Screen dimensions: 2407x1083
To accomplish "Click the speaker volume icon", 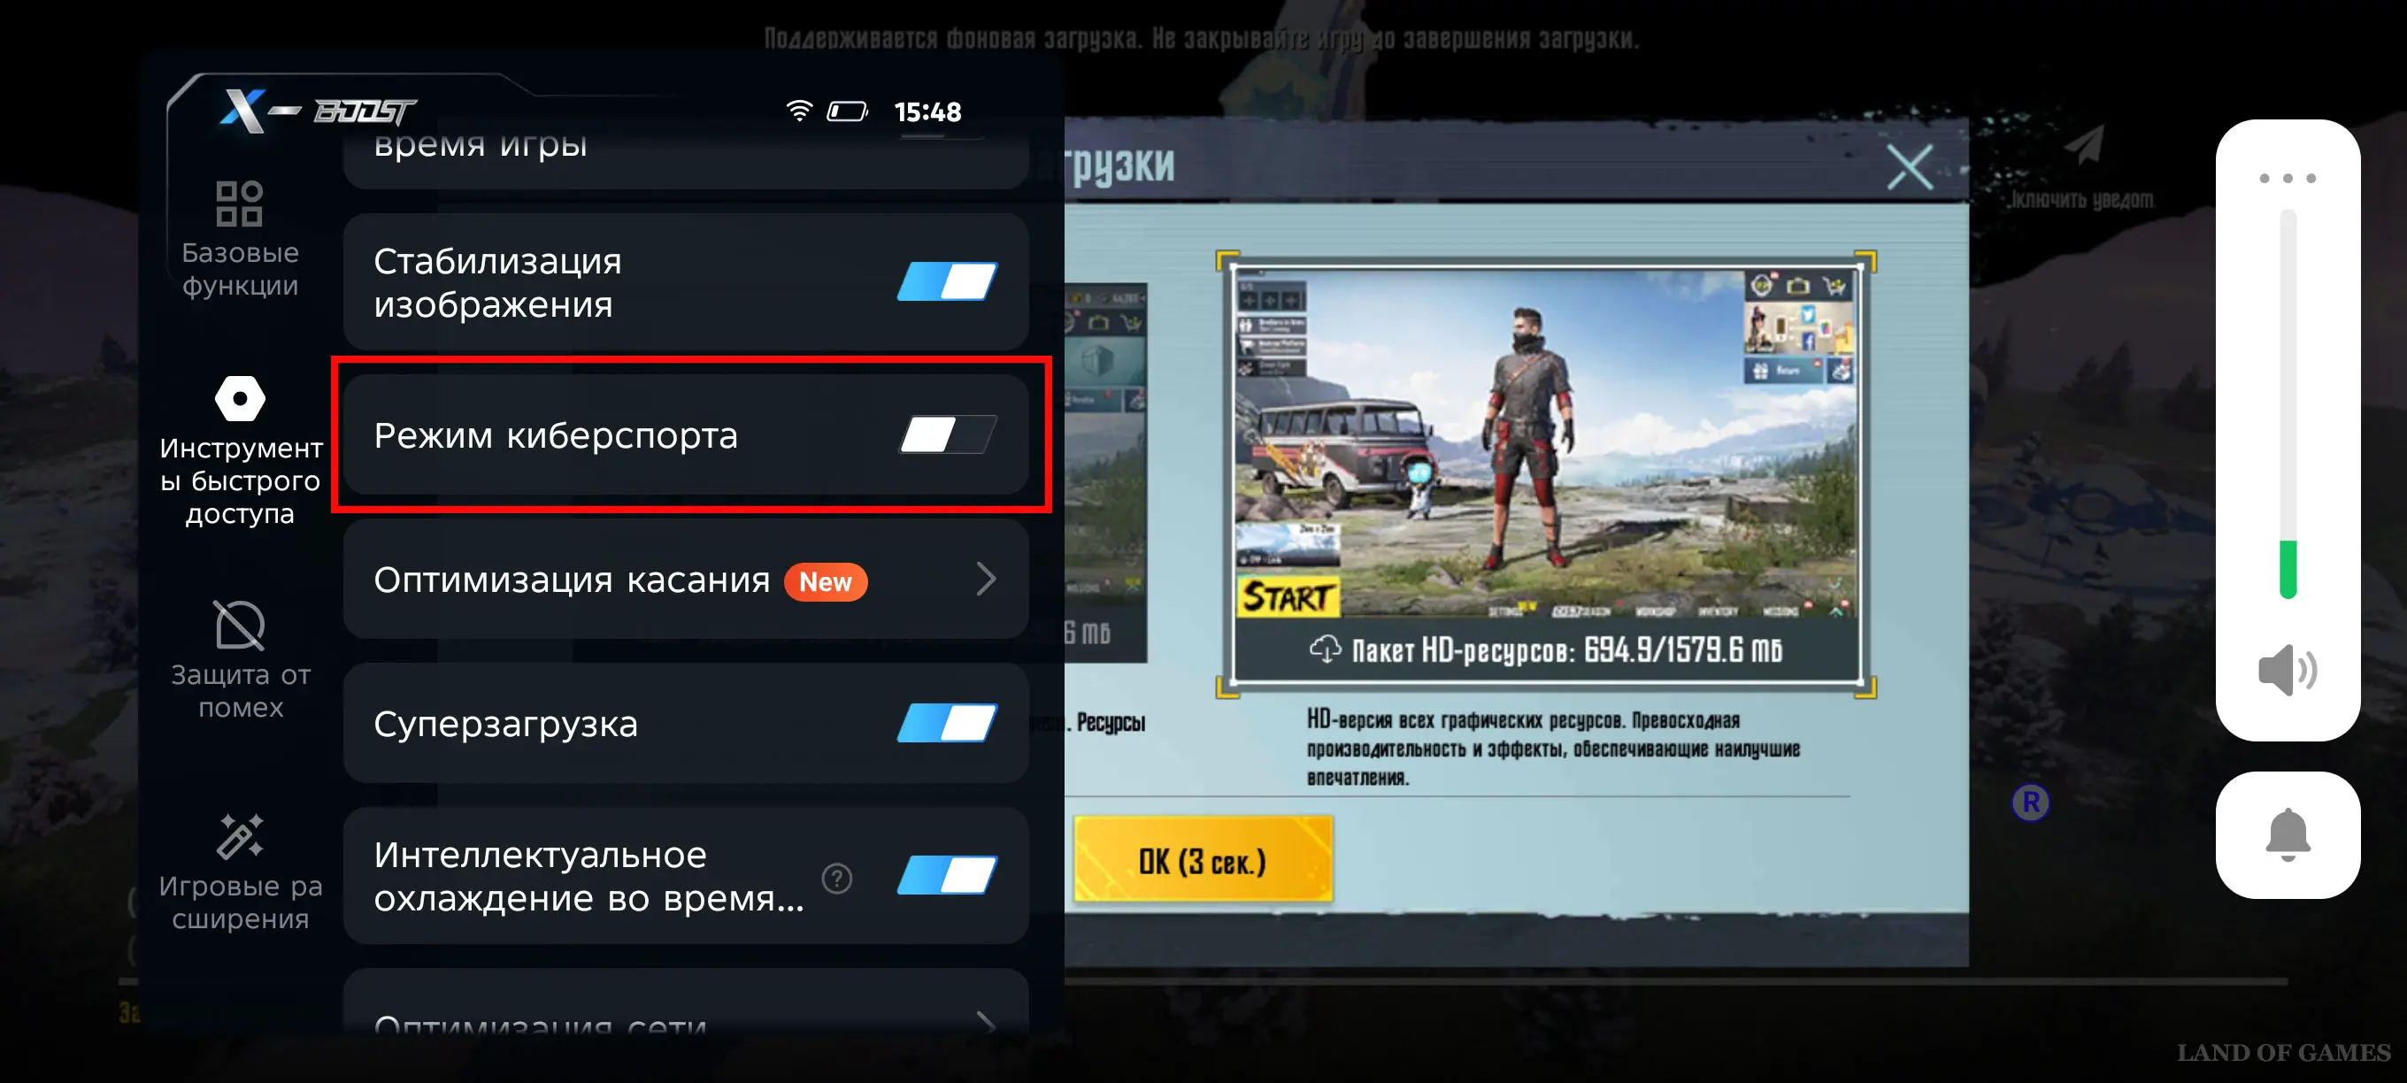I will click(x=2287, y=670).
